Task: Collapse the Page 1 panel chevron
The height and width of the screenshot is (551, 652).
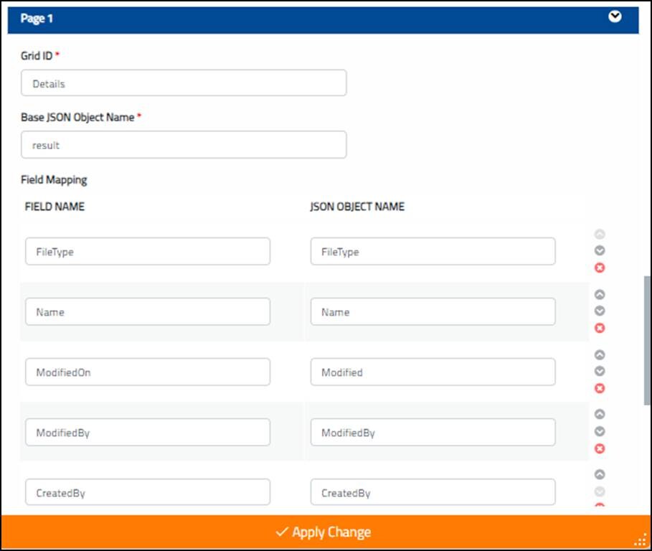Action: tap(615, 17)
